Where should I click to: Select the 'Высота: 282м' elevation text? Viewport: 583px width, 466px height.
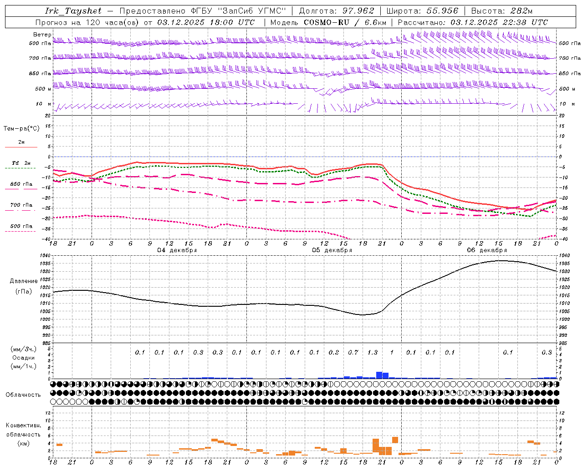point(502,11)
